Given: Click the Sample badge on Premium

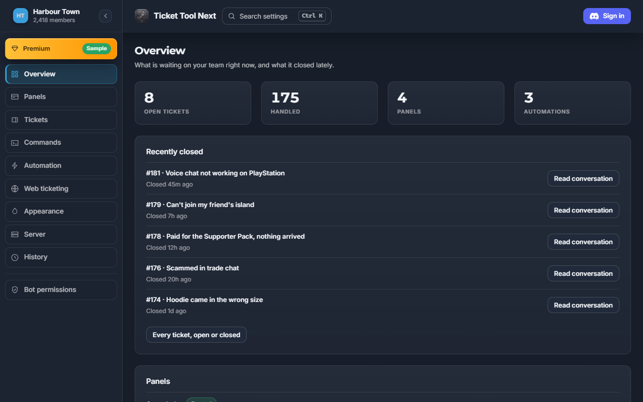Looking at the screenshot, I should coord(96,49).
